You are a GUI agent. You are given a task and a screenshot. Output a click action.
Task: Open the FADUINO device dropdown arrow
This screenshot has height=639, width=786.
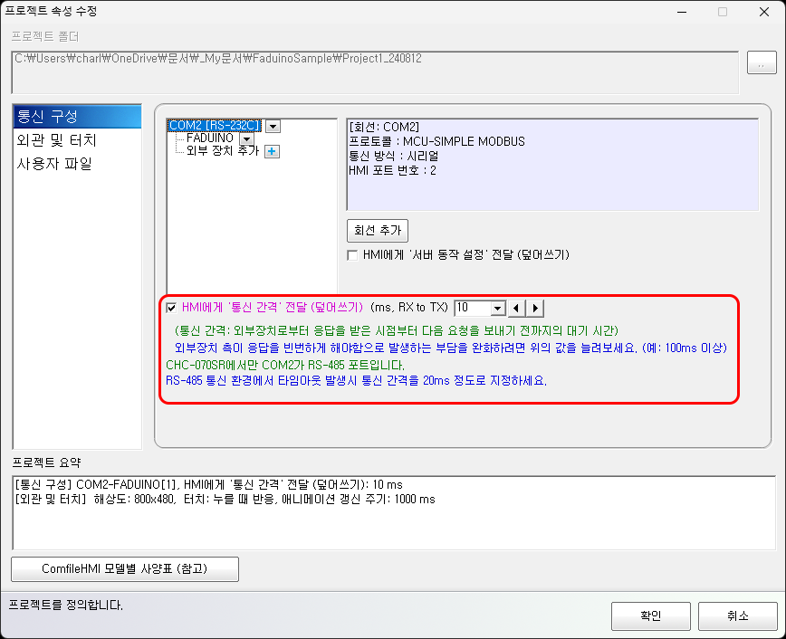(x=245, y=138)
